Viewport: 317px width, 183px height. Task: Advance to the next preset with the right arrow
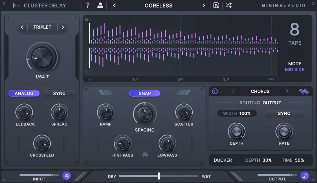tap(204, 5)
